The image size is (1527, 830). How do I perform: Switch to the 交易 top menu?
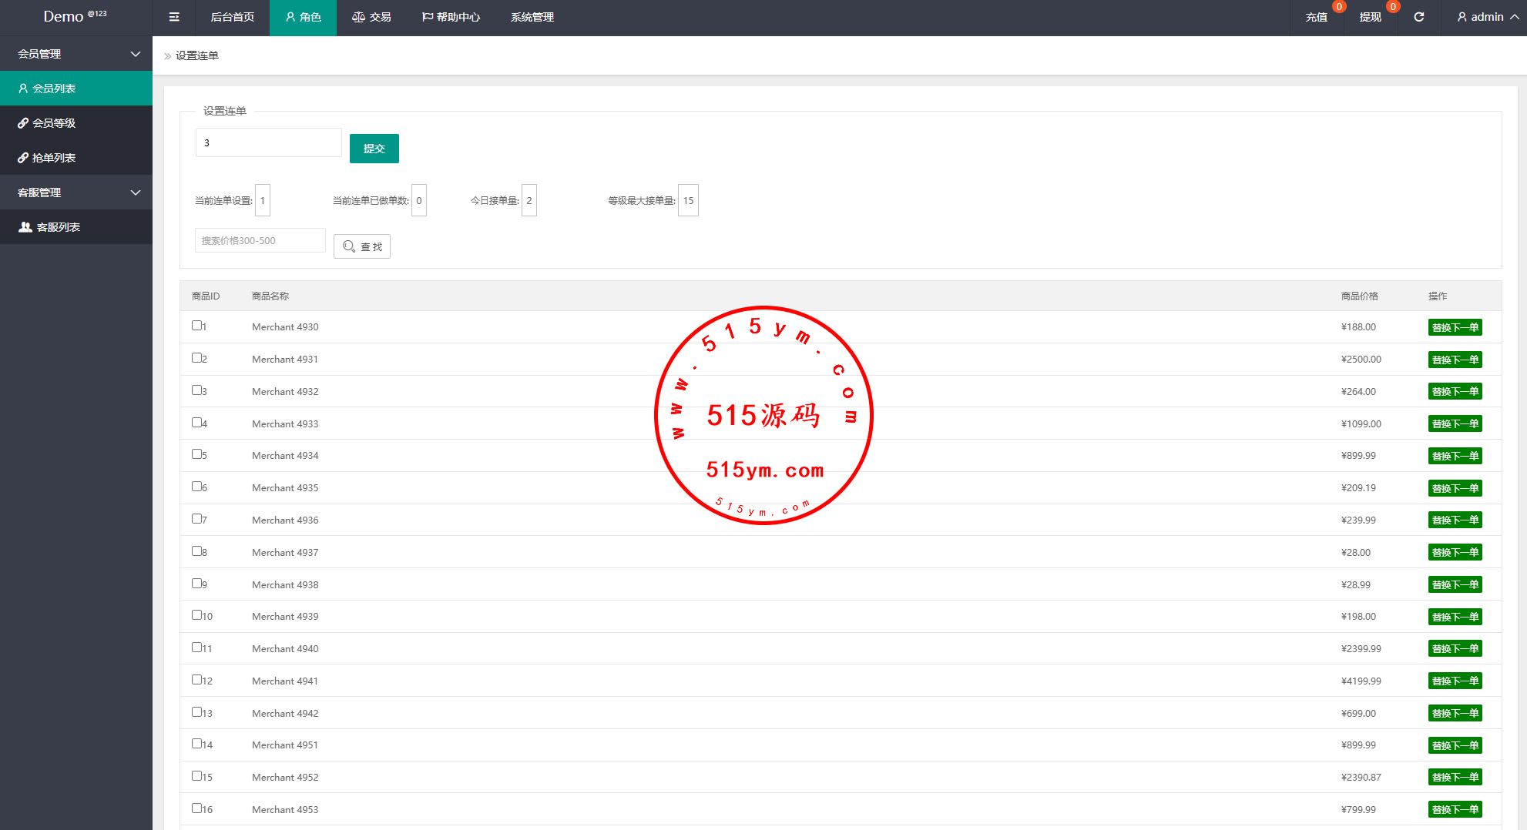(x=371, y=17)
